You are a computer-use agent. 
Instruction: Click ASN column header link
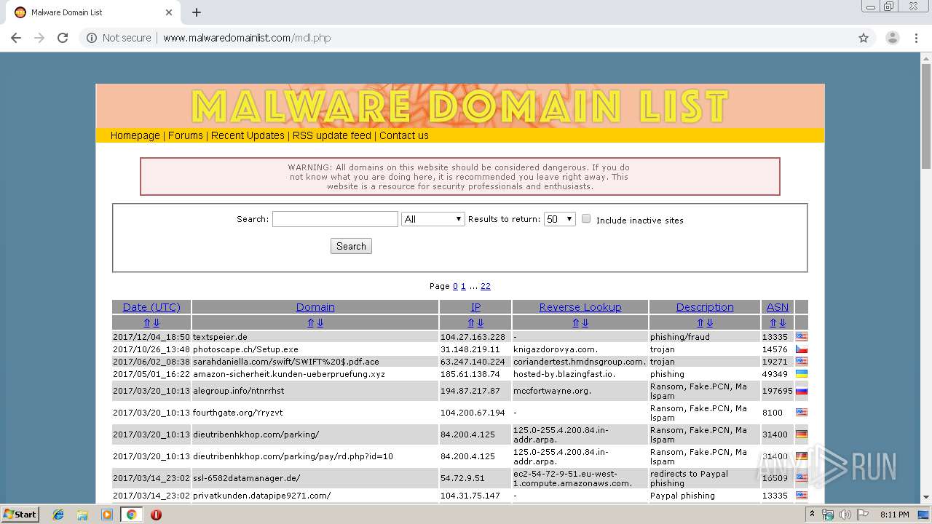pyautogui.click(x=778, y=307)
